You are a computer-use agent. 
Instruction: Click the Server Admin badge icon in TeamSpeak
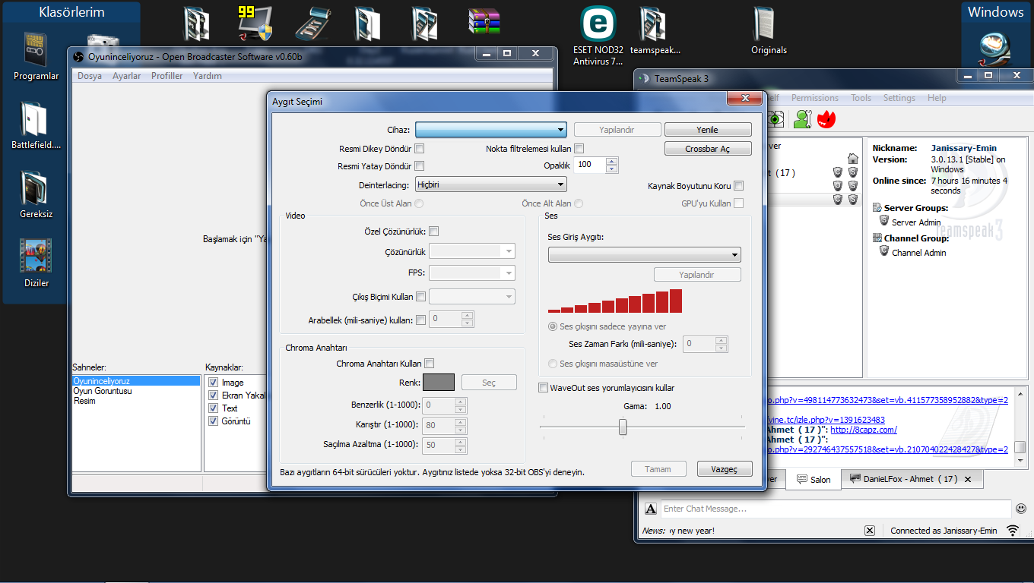coord(884,221)
